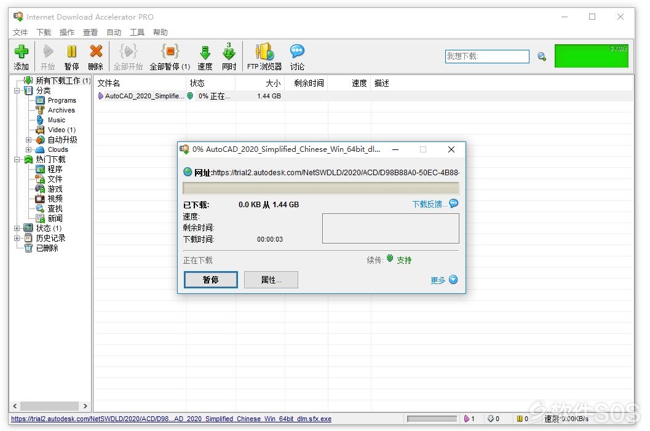This screenshot has height=431, width=650.
Task: Sort by the 速度 column header
Action: pyautogui.click(x=349, y=83)
